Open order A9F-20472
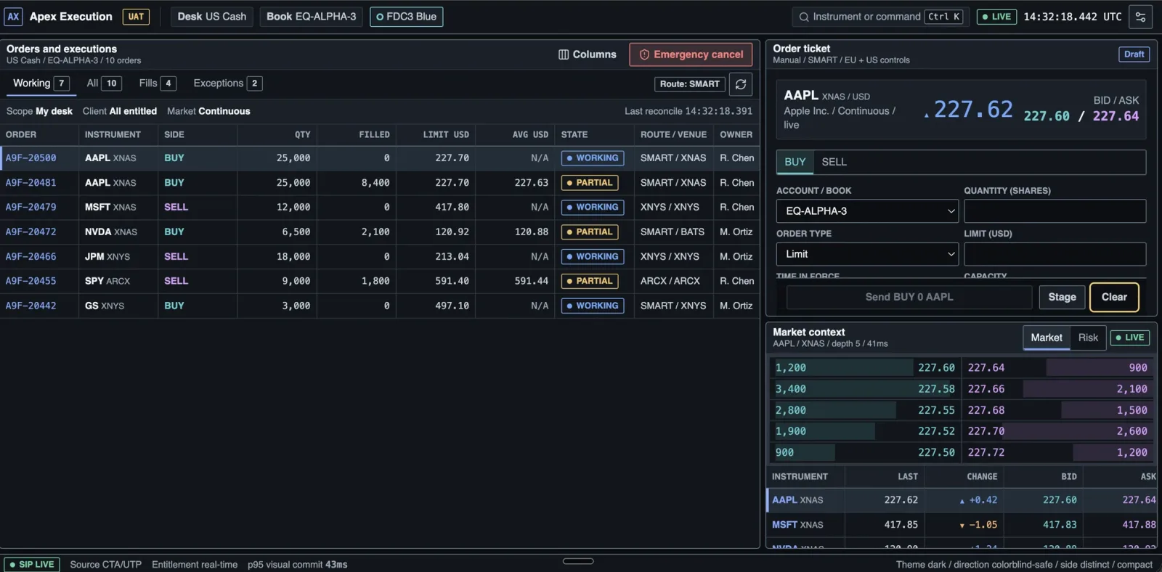 point(31,232)
